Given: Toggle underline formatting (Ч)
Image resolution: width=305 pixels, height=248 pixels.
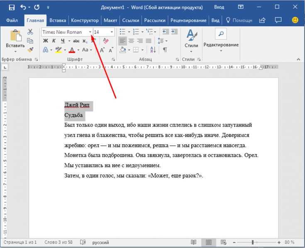Looking at the screenshot, I should [63, 41].
